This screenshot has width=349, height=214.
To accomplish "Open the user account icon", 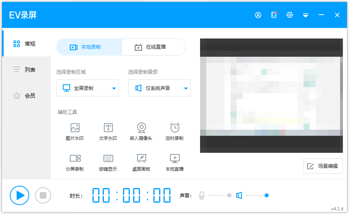I will [258, 15].
